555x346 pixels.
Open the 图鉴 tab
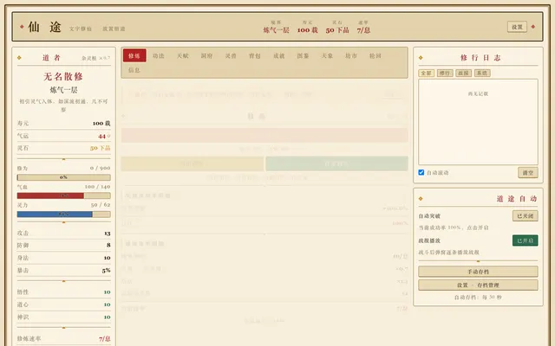coord(303,55)
